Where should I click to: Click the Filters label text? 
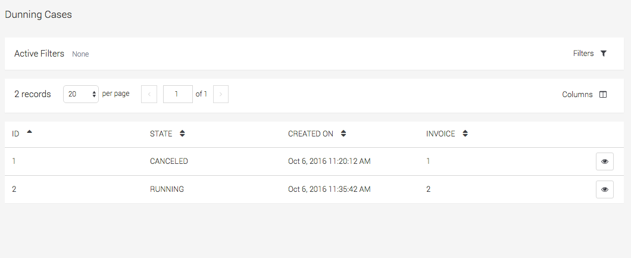coord(583,54)
